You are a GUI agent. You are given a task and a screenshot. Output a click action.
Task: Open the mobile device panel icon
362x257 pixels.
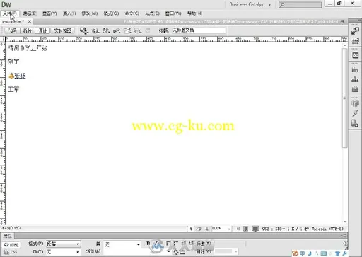pyautogui.click(x=355, y=123)
